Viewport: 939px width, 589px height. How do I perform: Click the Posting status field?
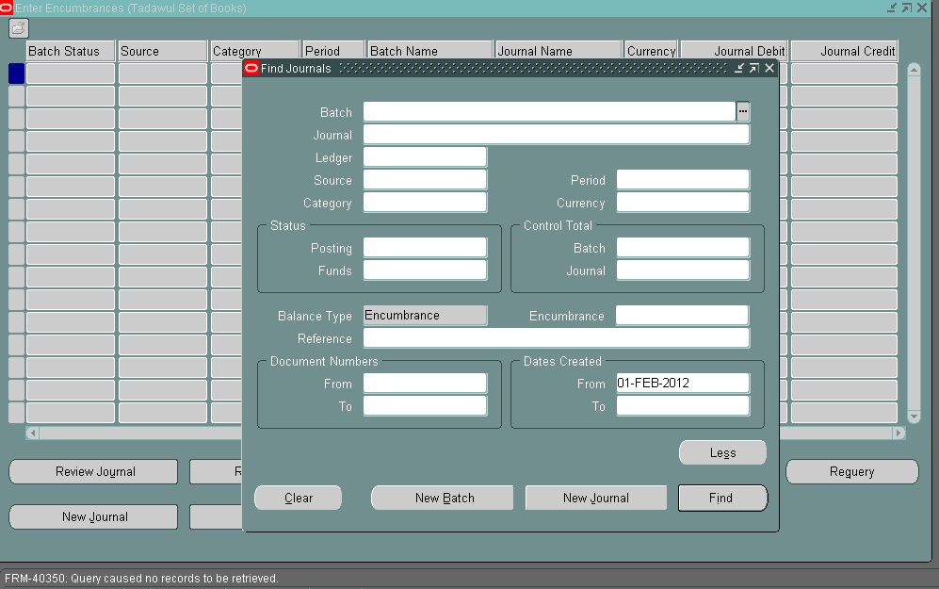tap(425, 248)
